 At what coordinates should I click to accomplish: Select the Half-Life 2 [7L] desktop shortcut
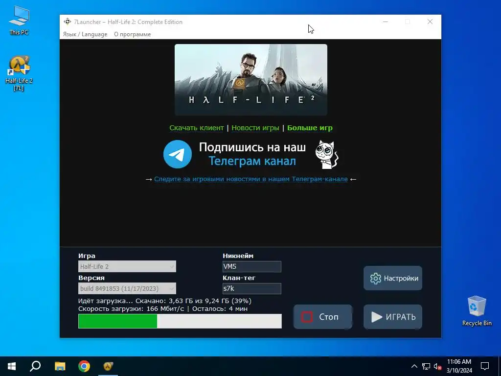point(19,73)
